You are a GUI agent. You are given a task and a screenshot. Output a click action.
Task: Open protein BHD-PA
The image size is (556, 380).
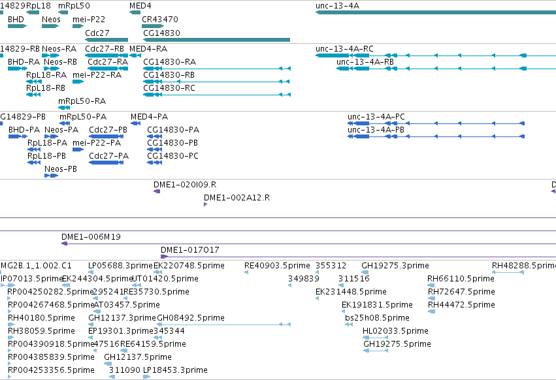coord(18,136)
